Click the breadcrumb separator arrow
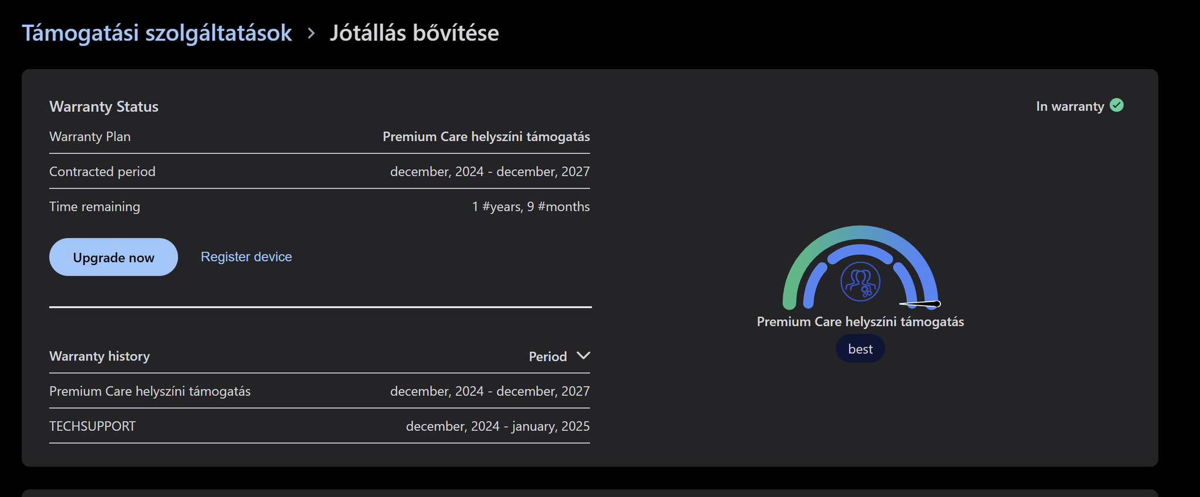The width and height of the screenshot is (1200, 497). pos(311,33)
